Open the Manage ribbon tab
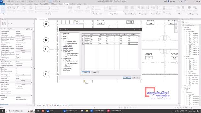The width and height of the screenshot is (201, 113). pyautogui.click(x=66, y=4)
